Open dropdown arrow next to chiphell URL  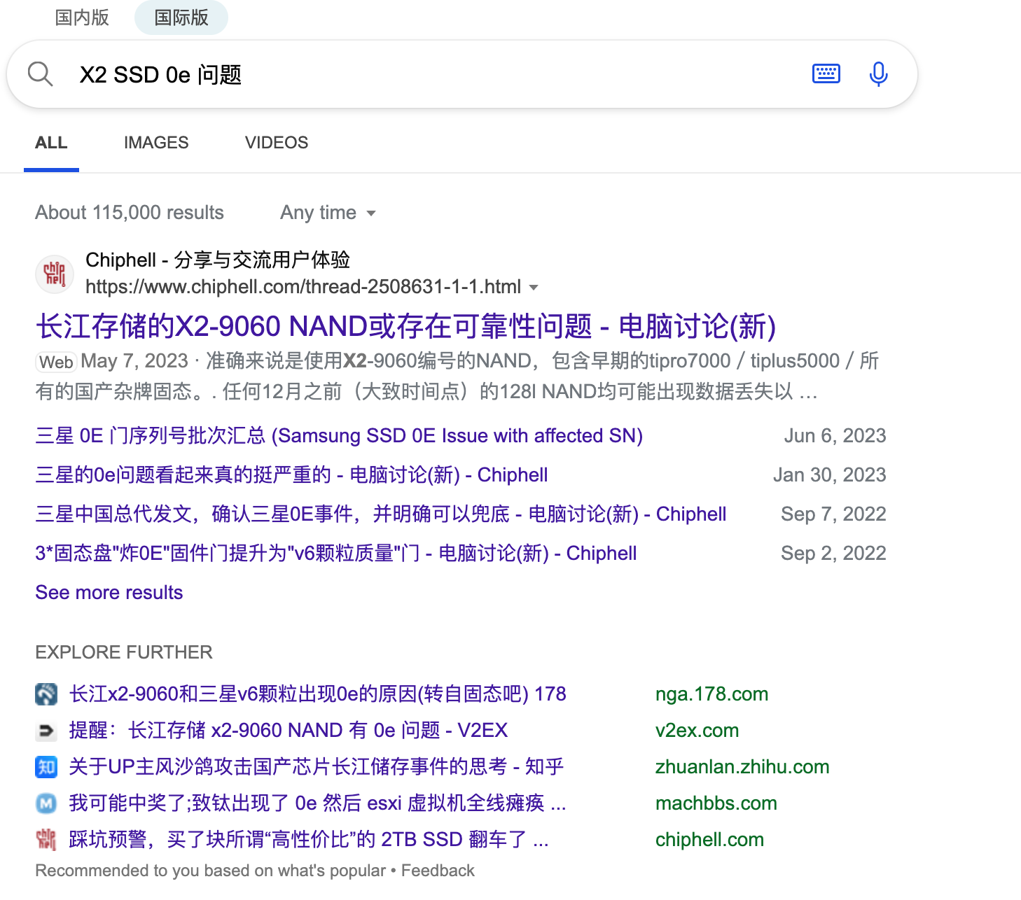(534, 288)
